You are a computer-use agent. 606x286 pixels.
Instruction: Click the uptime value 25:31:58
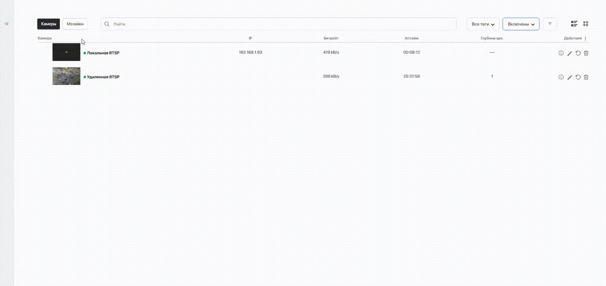(411, 76)
